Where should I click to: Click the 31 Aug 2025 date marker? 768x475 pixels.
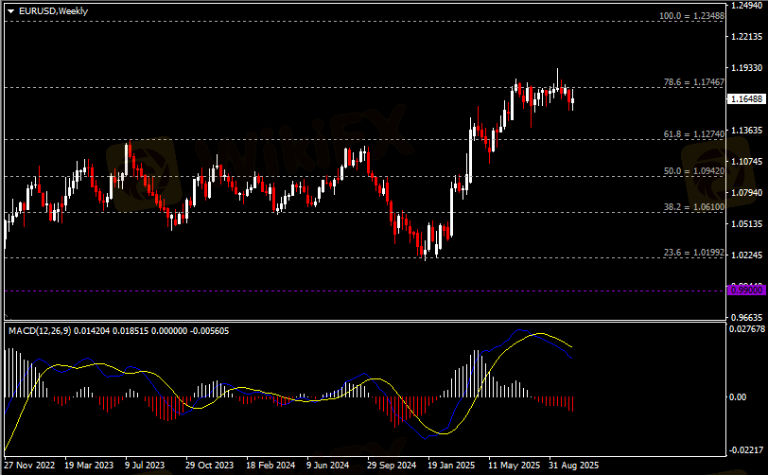(573, 466)
